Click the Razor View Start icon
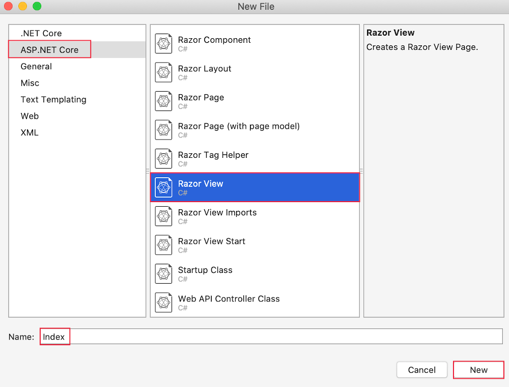The image size is (509, 387). [x=163, y=245]
